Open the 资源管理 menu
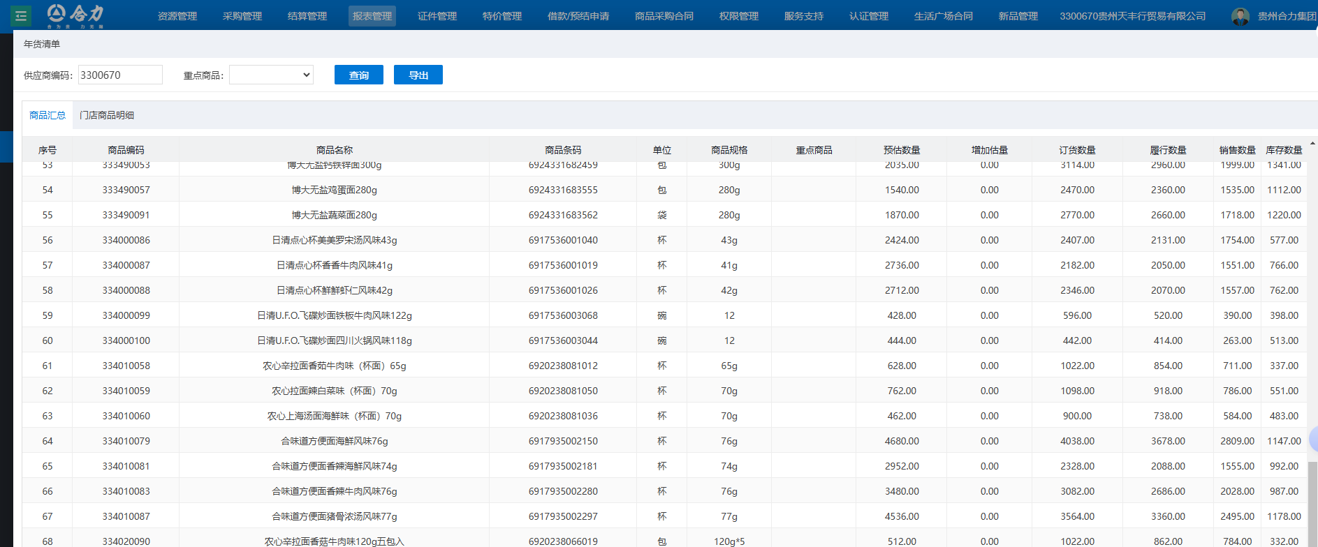Viewport: 1318px width, 547px height. pos(177,16)
